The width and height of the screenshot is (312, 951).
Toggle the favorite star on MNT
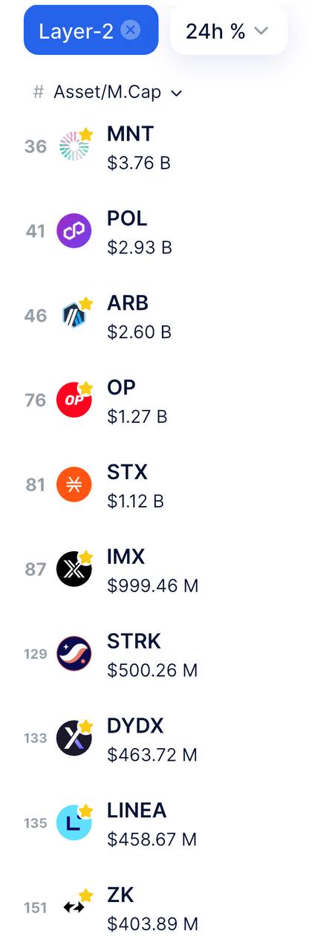pos(86,134)
